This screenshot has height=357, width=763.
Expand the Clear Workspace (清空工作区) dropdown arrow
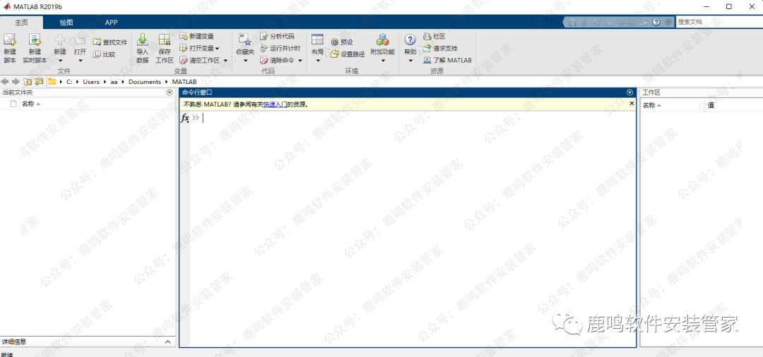(x=225, y=61)
